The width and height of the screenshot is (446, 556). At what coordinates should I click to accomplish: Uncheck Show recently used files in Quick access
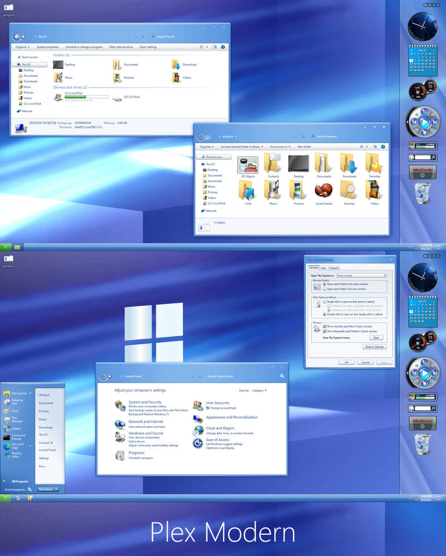pyautogui.click(x=325, y=326)
